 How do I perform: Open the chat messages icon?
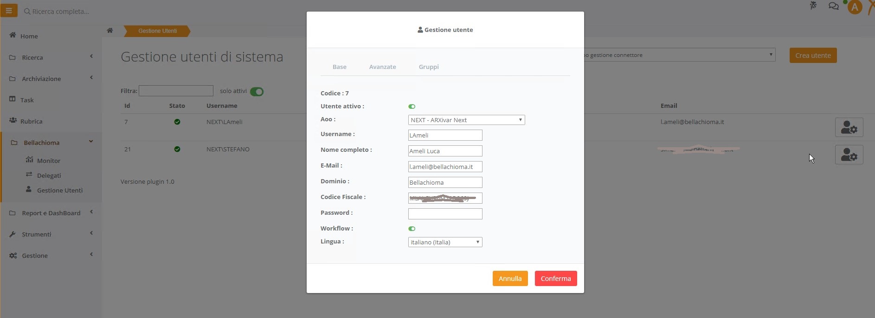pos(834,6)
